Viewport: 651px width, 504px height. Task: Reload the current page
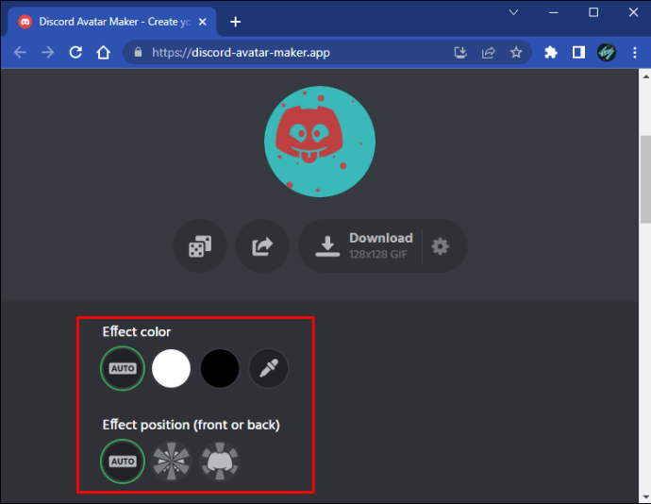(x=75, y=52)
